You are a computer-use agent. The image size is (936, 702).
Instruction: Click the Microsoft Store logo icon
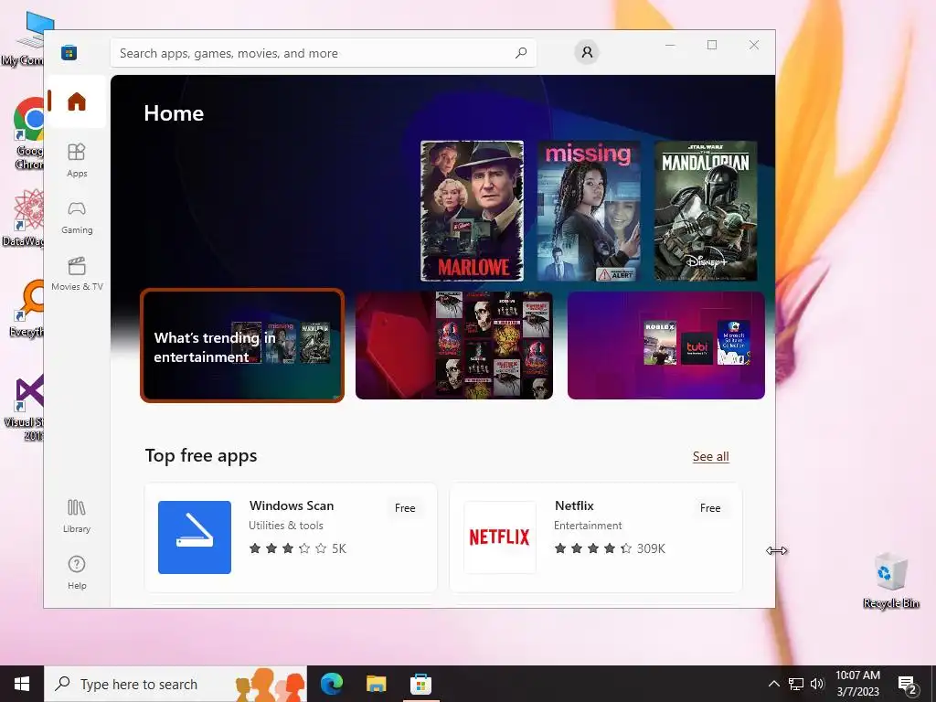point(69,52)
